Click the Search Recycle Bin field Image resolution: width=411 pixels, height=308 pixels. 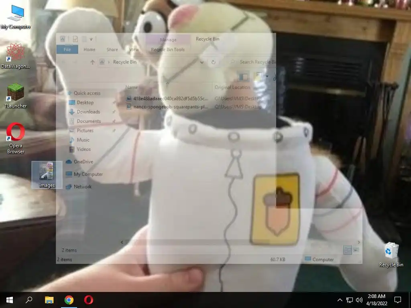[252, 62]
